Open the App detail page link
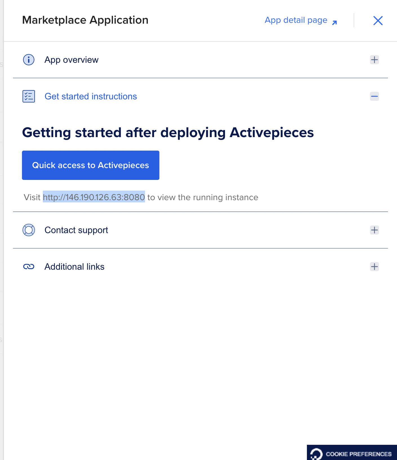This screenshot has height=460, width=397. pyautogui.click(x=296, y=20)
